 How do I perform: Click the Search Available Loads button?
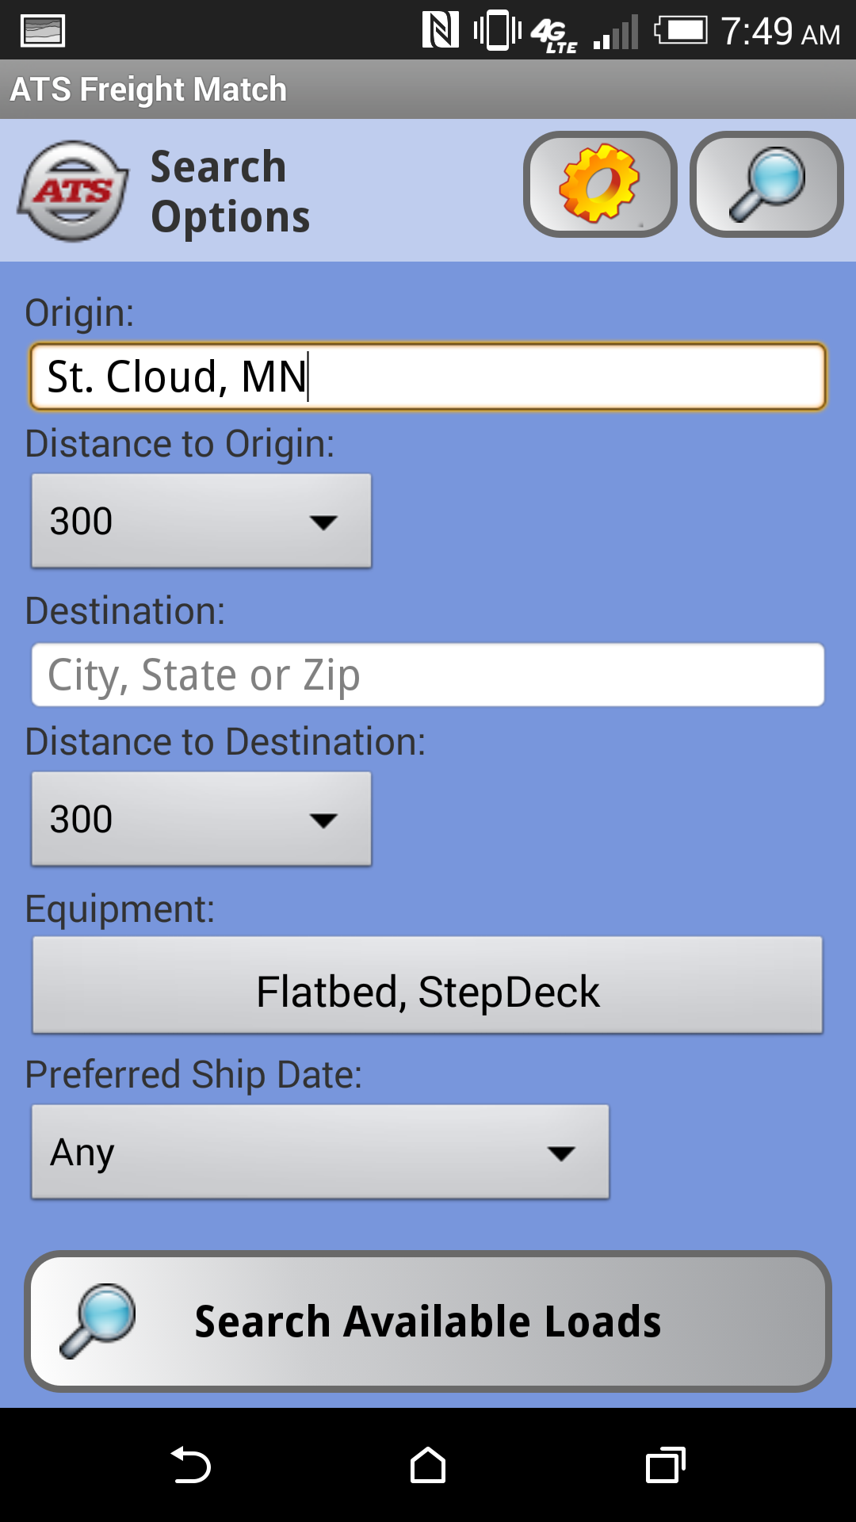coord(428,1321)
